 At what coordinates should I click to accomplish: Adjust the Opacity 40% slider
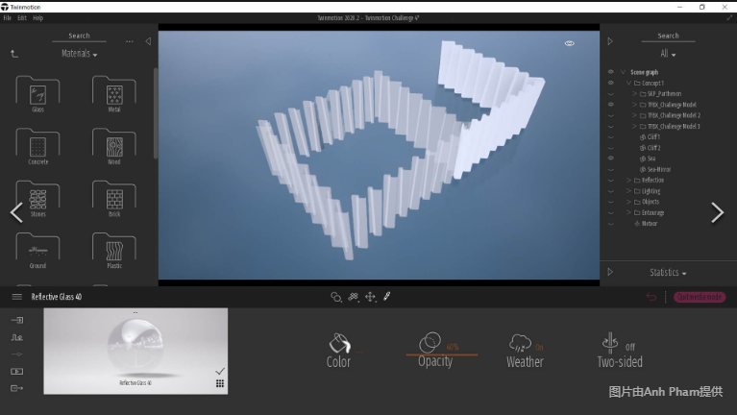(x=441, y=354)
